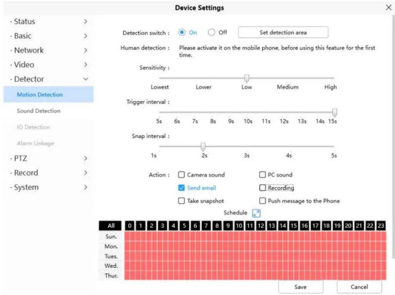The width and height of the screenshot is (395, 295).
Task: Enable the Recording action
Action: click(263, 188)
